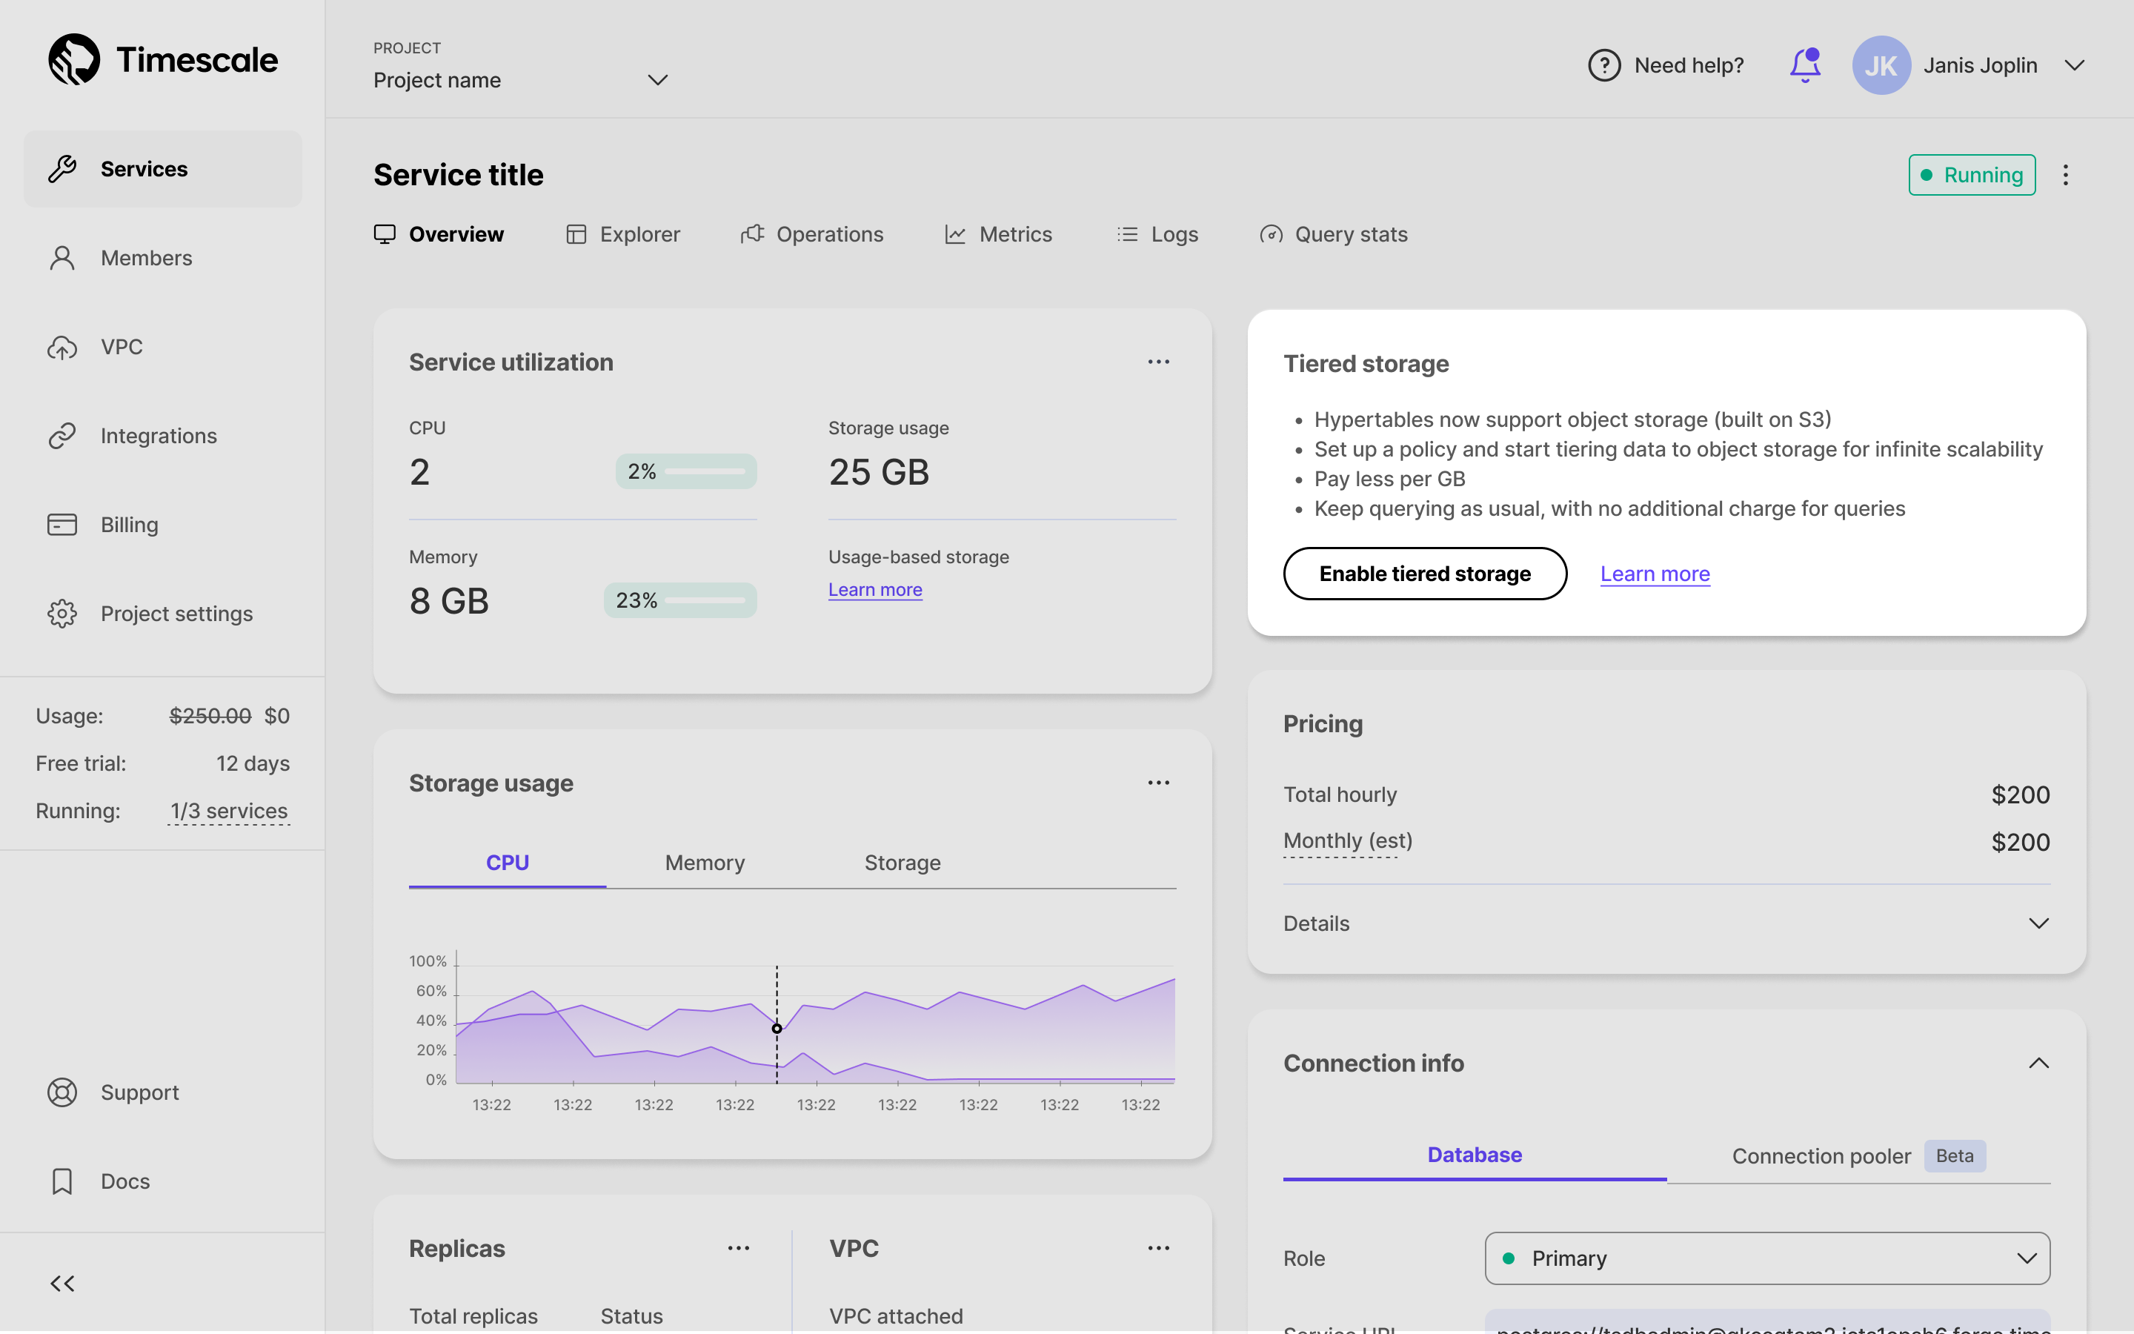Click the Timescale logo
2134x1334 pixels.
pos(163,60)
